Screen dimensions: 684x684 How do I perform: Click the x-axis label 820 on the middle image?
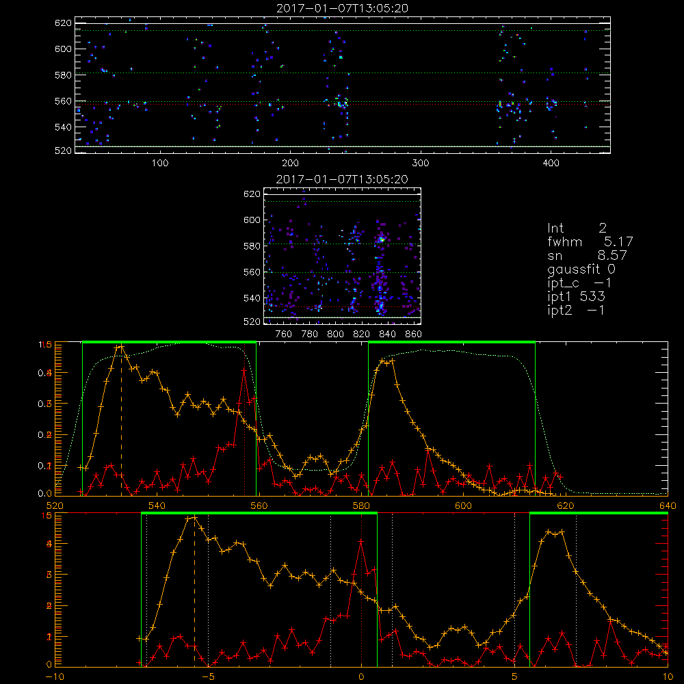[x=362, y=334]
